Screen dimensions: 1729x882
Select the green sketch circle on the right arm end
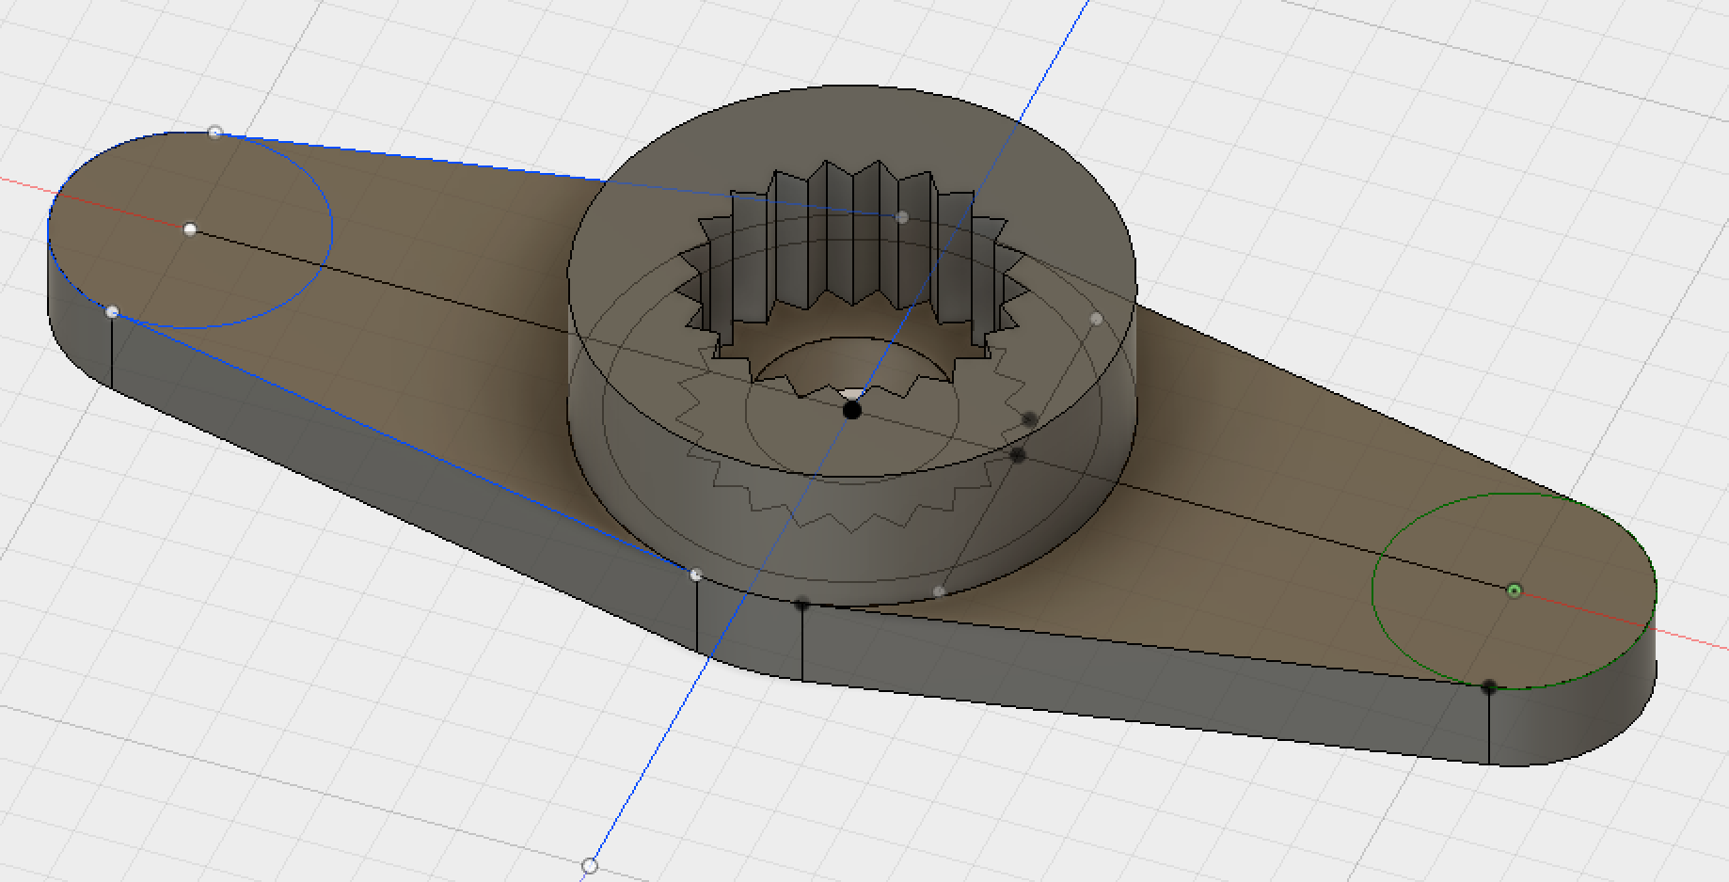(x=1373, y=591)
